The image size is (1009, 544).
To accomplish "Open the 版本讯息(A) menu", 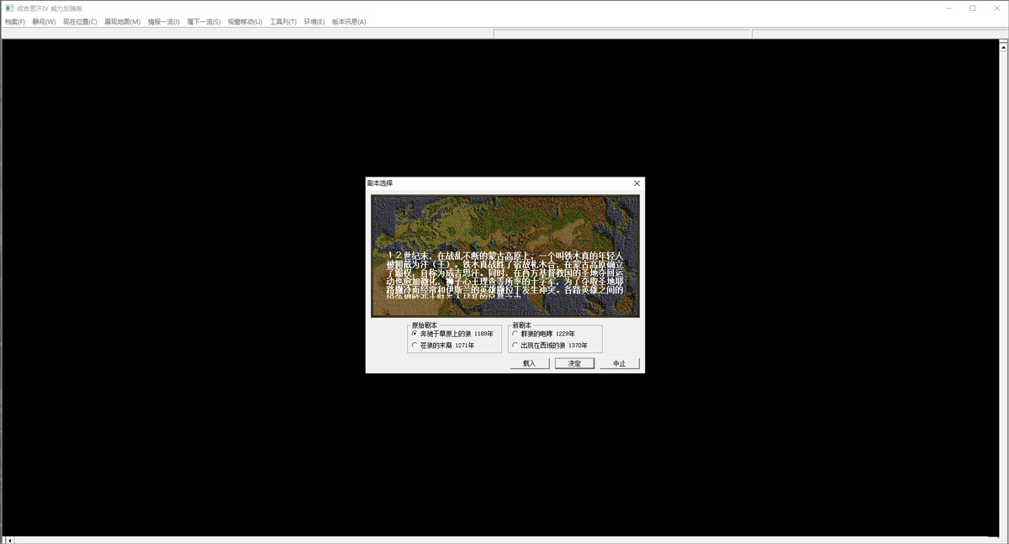I will tap(349, 22).
